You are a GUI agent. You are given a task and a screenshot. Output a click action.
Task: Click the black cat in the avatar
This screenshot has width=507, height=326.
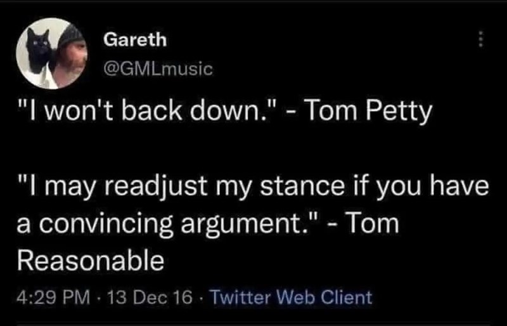tap(41, 52)
